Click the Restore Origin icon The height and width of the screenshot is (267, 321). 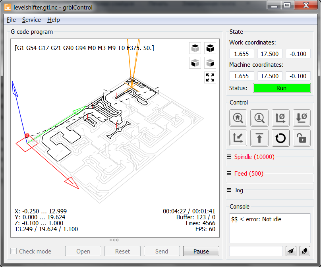(x=238, y=138)
